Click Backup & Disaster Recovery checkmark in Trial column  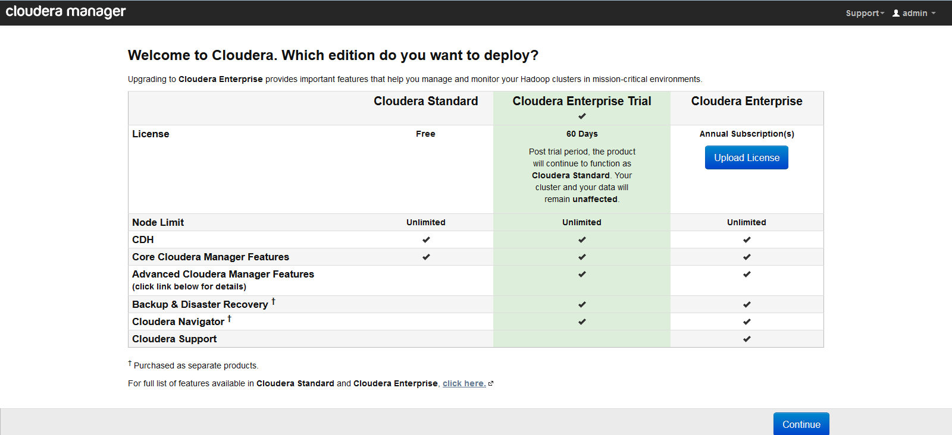[582, 304]
